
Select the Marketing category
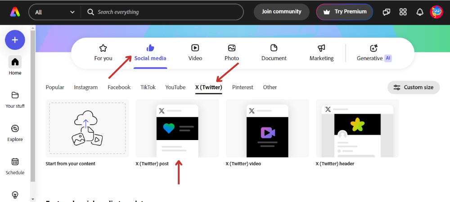[x=321, y=53]
